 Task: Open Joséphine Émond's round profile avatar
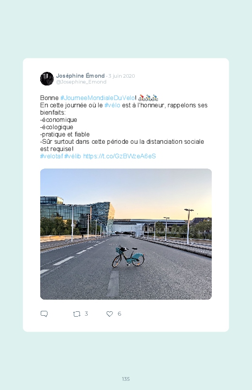click(x=47, y=79)
